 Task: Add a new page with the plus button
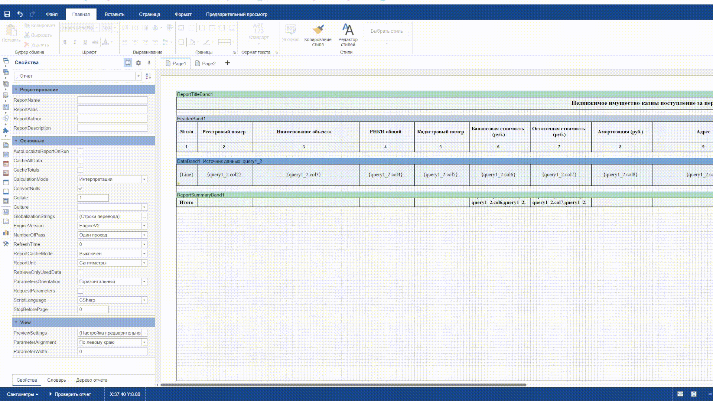click(x=228, y=63)
